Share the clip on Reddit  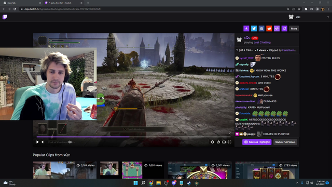pos(269,29)
